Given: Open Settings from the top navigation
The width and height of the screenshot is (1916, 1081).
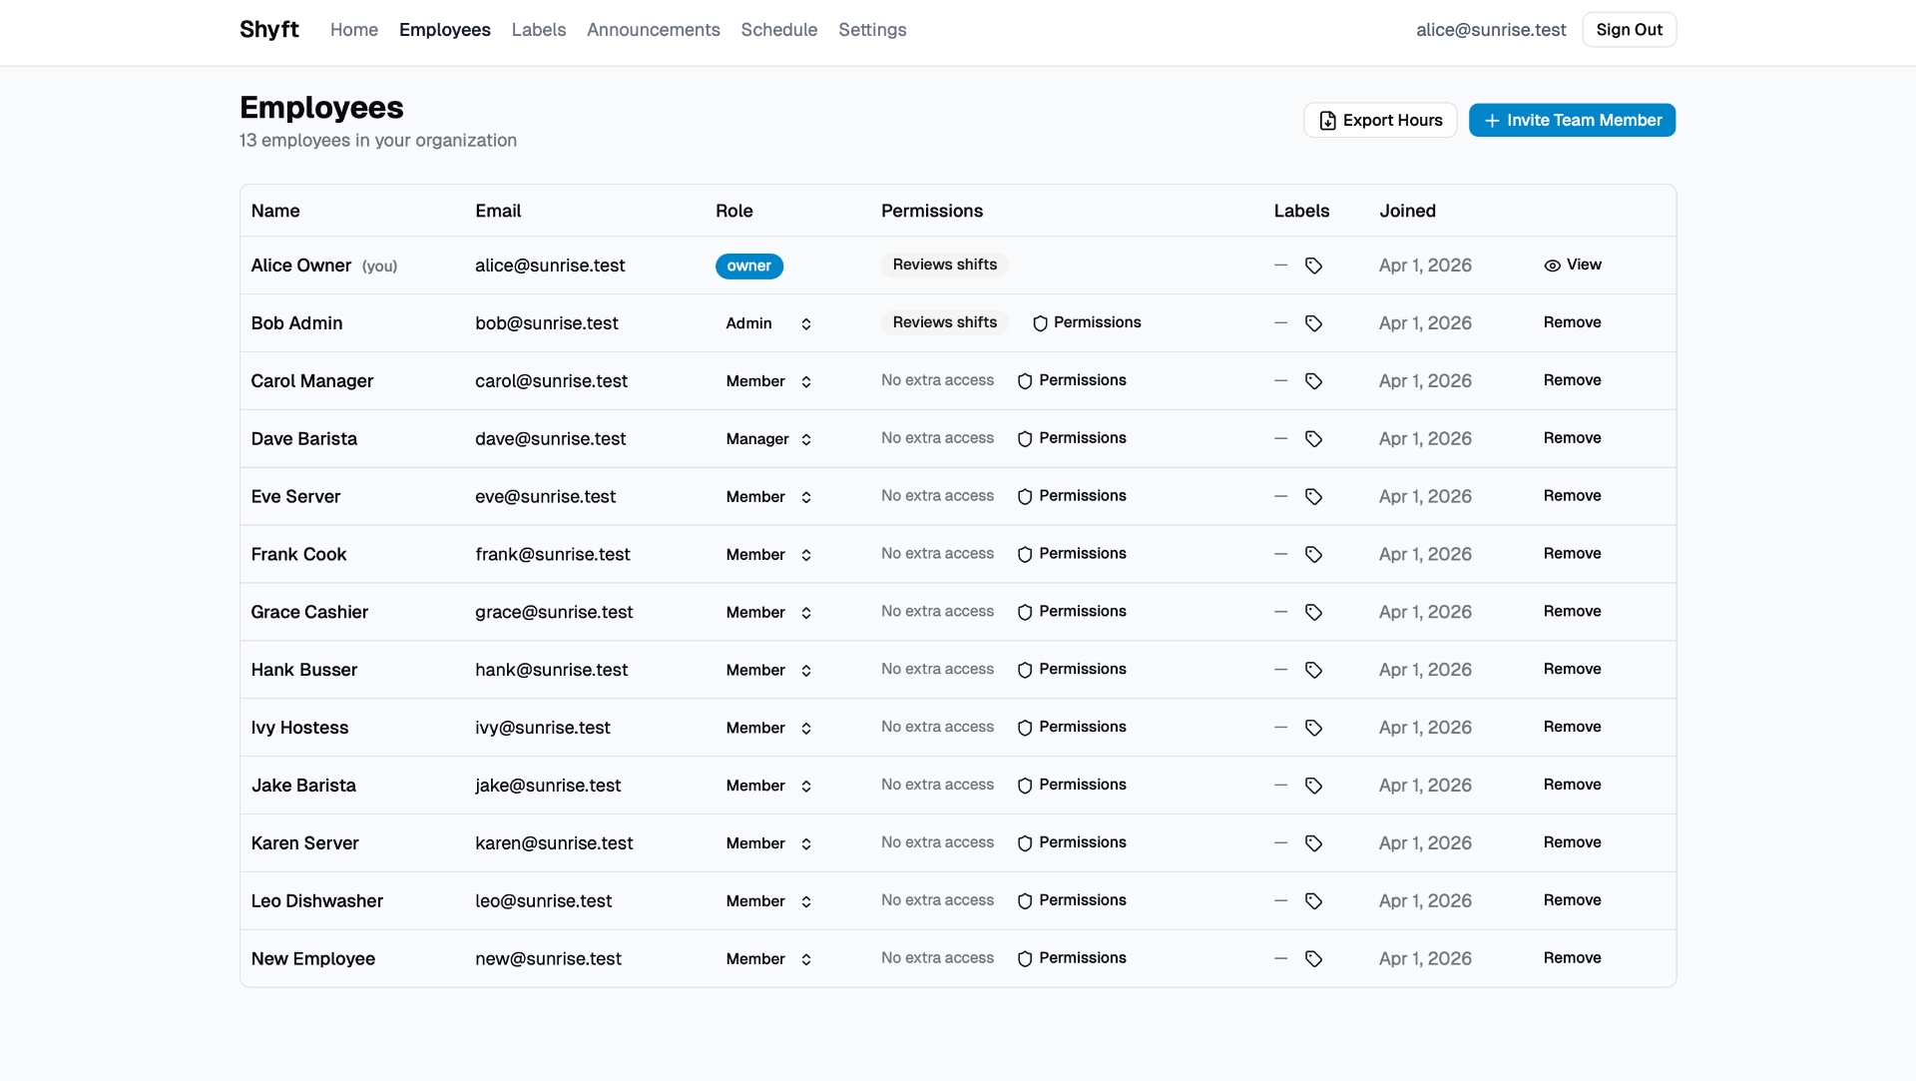Looking at the screenshot, I should click(872, 30).
